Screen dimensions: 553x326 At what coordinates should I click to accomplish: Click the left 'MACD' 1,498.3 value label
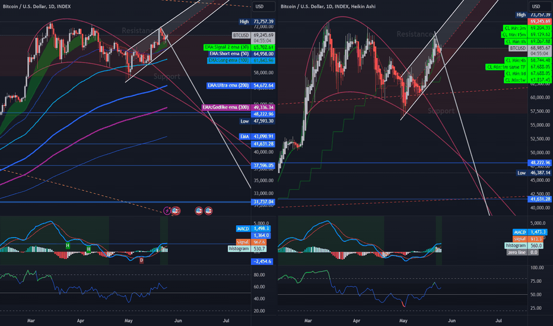click(253, 229)
